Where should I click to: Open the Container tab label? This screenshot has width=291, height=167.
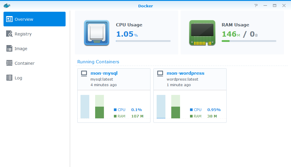pos(25,63)
